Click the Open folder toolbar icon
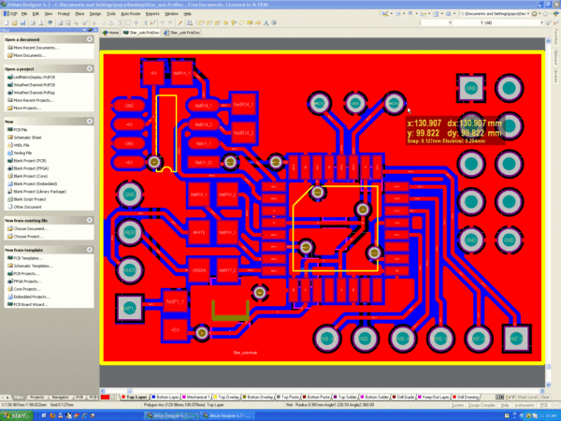This screenshot has width=561, height=421. pyautogui.click(x=15, y=22)
